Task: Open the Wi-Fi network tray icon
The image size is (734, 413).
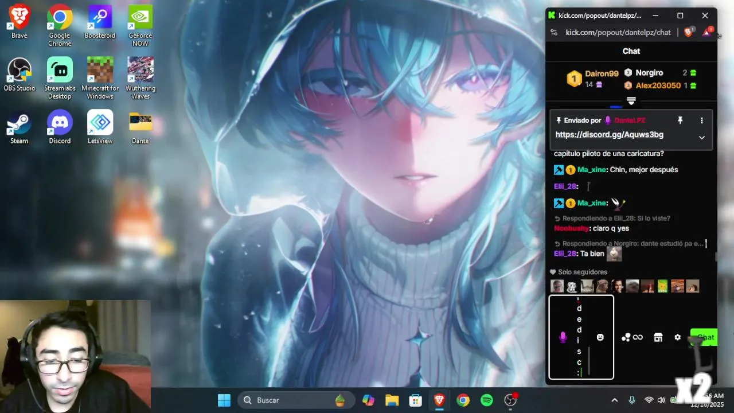Action: coord(649,400)
